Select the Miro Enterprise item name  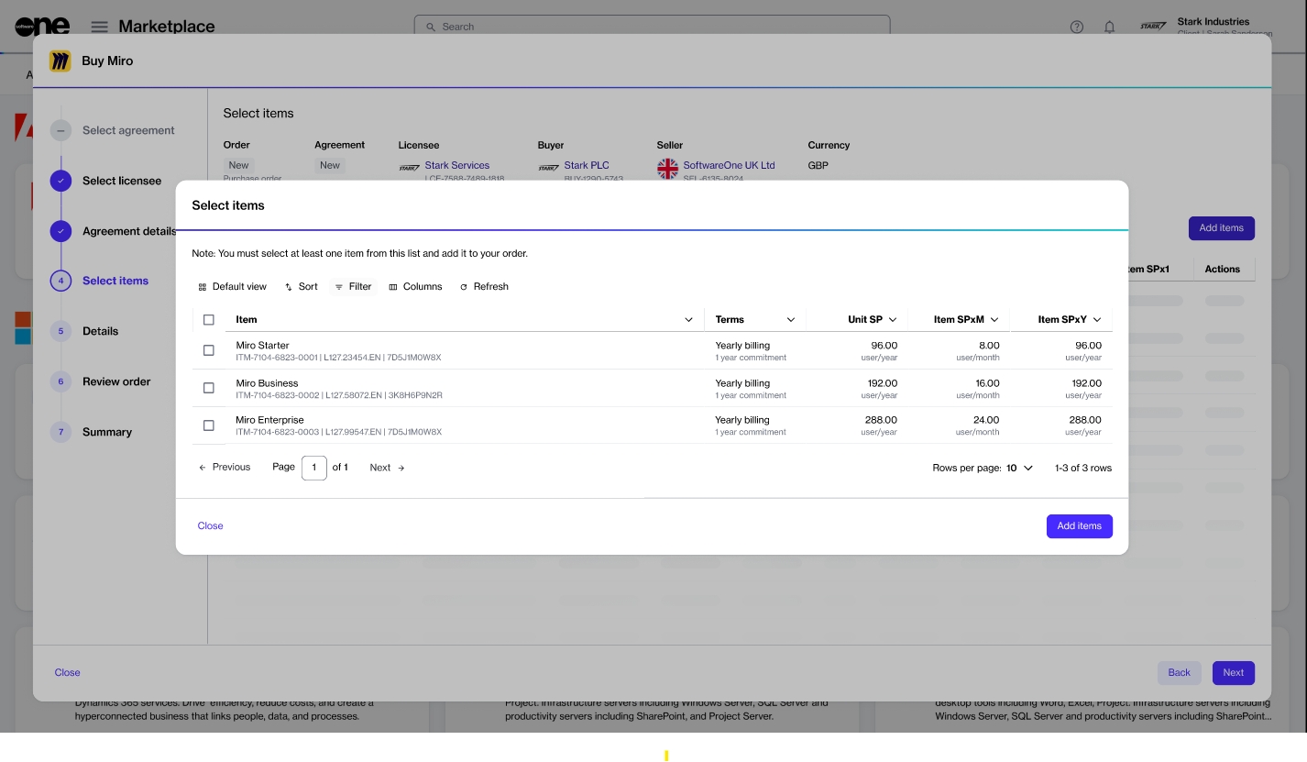[269, 420]
